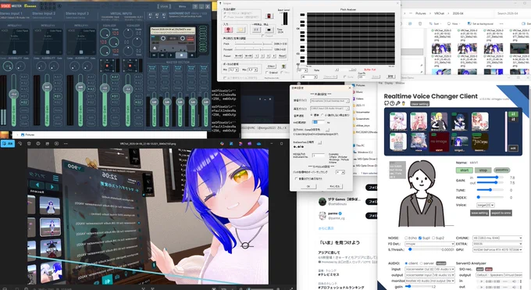Viewport: 531px width, 290px height.
Task: Click the 'clear setting' button
Action: (419, 104)
